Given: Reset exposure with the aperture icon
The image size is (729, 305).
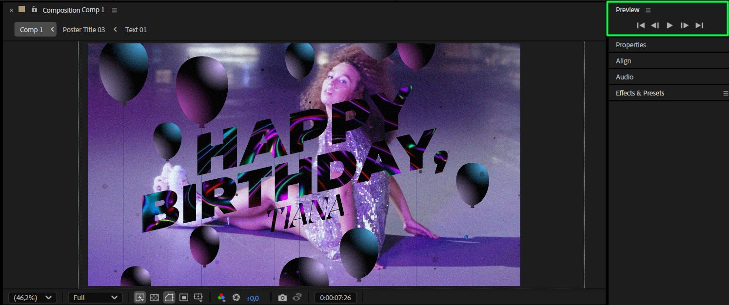Looking at the screenshot, I should click(236, 298).
